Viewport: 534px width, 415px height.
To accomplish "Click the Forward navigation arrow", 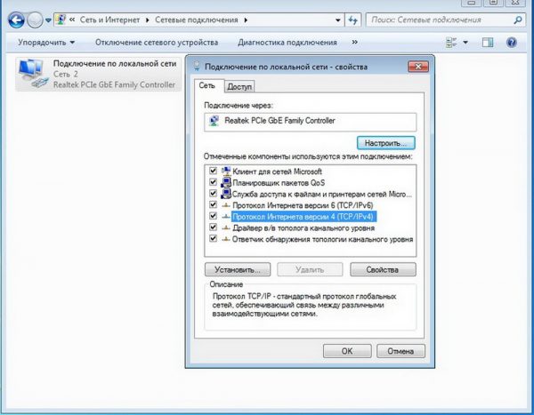I will [35, 20].
